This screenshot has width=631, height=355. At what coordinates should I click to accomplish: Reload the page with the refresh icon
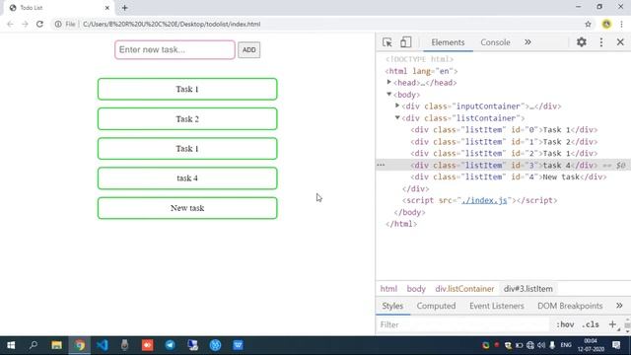[39, 24]
